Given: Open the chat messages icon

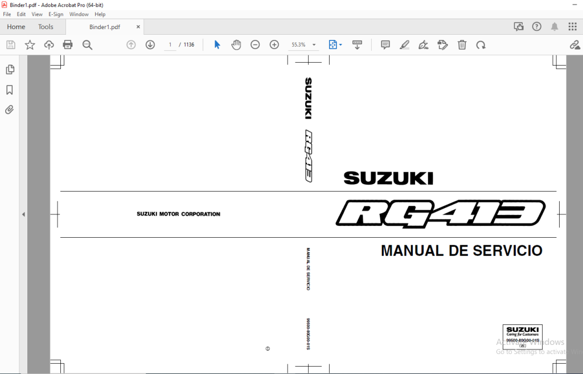Looking at the screenshot, I should (519, 26).
